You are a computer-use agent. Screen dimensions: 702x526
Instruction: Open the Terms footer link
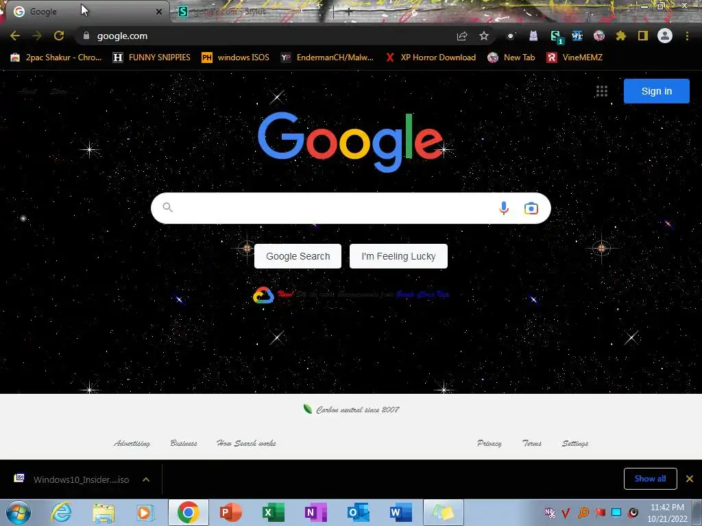(x=532, y=443)
